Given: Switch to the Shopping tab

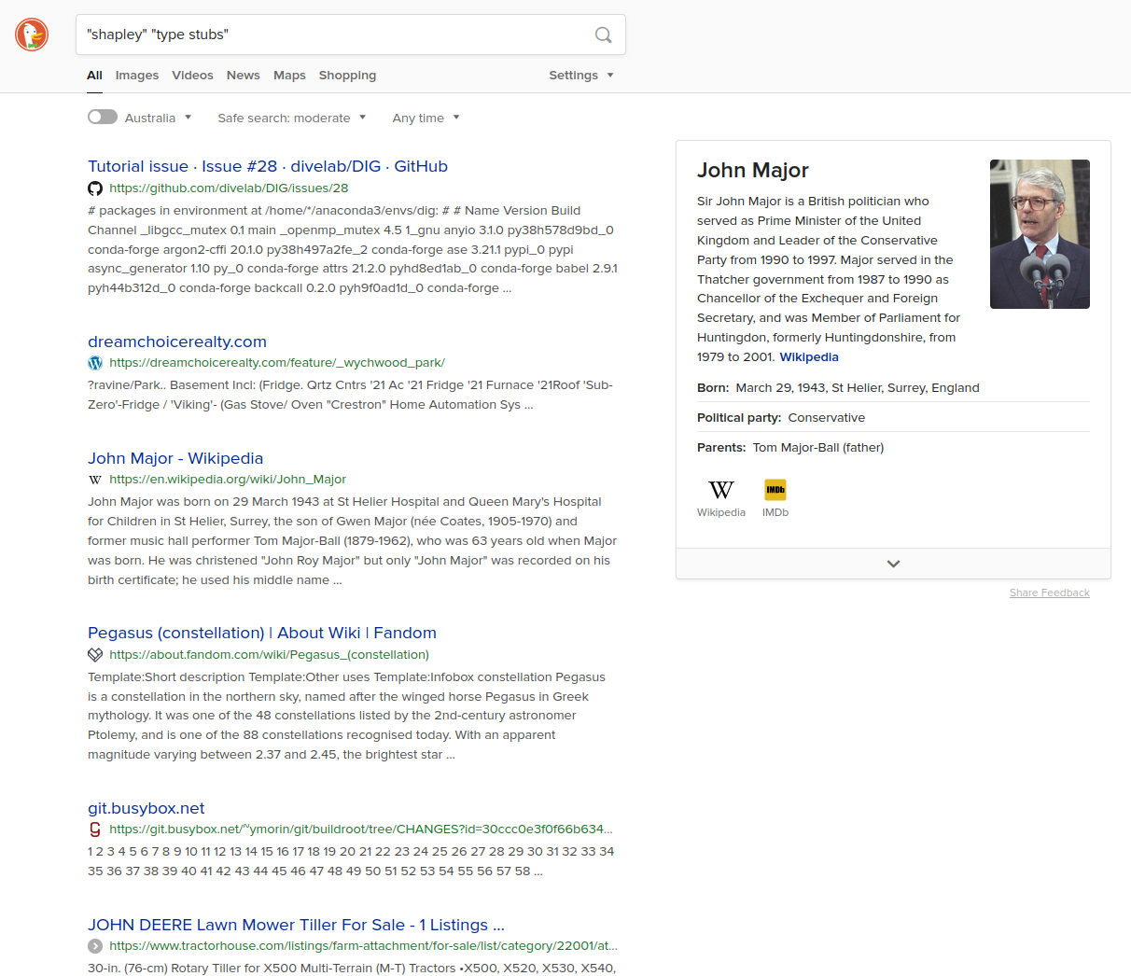Looking at the screenshot, I should click(x=347, y=76).
